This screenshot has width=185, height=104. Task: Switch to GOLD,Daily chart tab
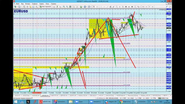(26, 96)
